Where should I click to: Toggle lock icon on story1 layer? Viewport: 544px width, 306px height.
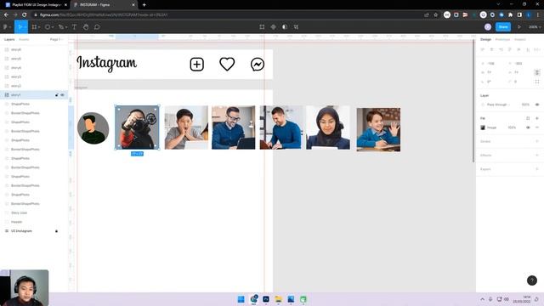coord(57,94)
